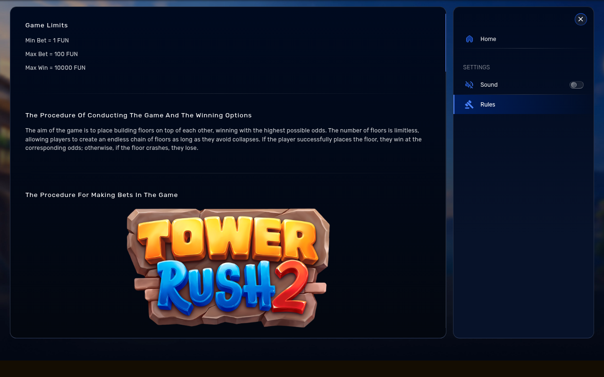
Task: Click the "Procedure For Making Bets" heading
Action: 101,195
